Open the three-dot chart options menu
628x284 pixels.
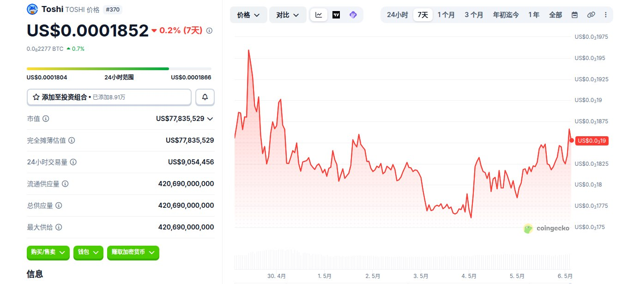click(606, 15)
